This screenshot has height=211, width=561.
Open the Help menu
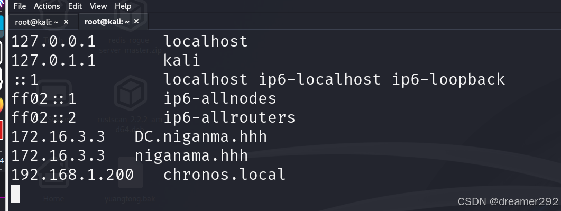pyautogui.click(x=123, y=6)
